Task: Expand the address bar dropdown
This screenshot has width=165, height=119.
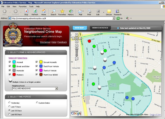Action: pos(114,18)
